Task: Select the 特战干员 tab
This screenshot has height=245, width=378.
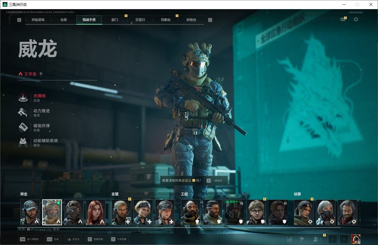Action: tap(89, 20)
